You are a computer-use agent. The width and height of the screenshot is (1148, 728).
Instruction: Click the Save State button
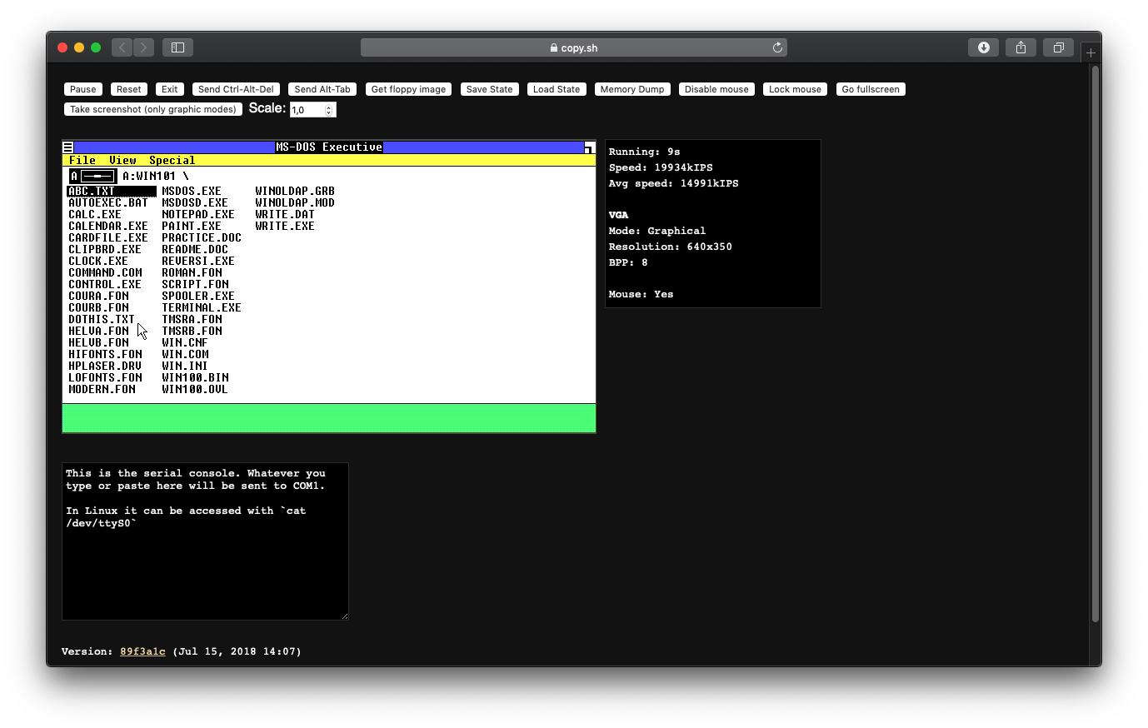coord(489,89)
